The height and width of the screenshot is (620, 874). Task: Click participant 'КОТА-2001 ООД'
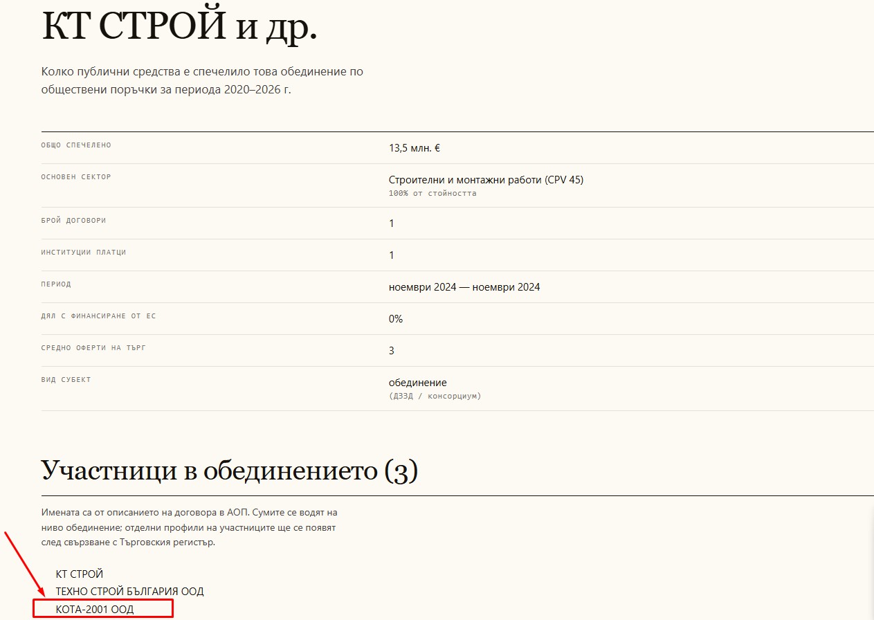click(95, 610)
